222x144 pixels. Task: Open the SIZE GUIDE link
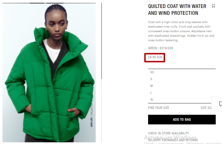pyautogui.click(x=206, y=108)
